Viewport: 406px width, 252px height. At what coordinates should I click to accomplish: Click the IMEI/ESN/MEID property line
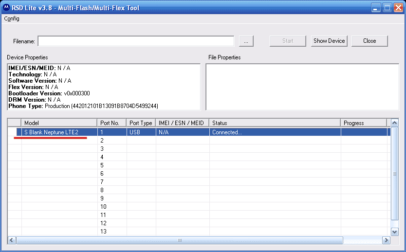pyautogui.click(x=39, y=68)
